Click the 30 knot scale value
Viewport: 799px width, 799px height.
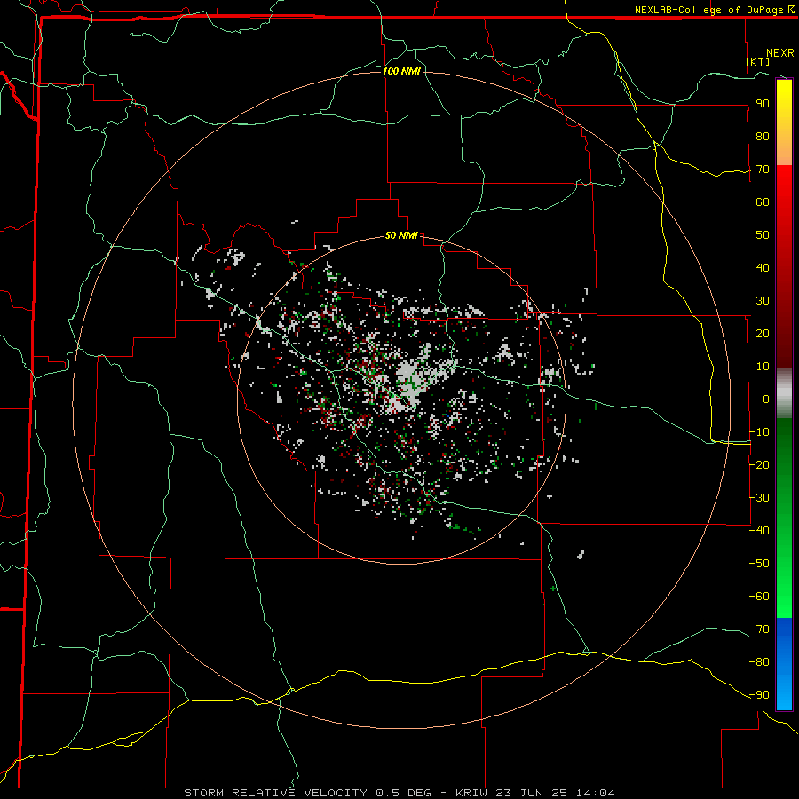tap(763, 301)
